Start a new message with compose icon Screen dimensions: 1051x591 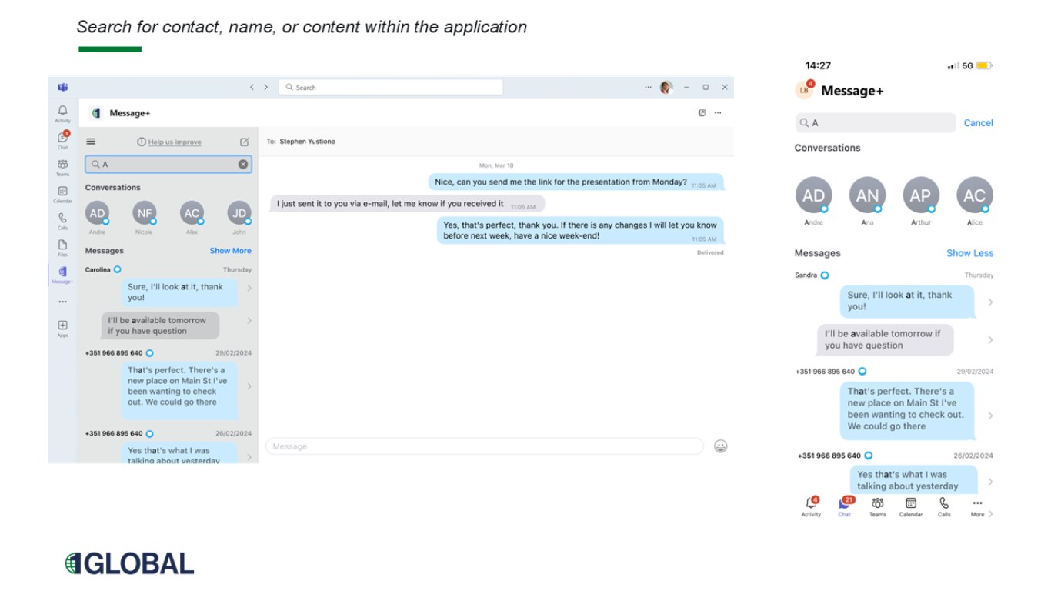coord(244,142)
